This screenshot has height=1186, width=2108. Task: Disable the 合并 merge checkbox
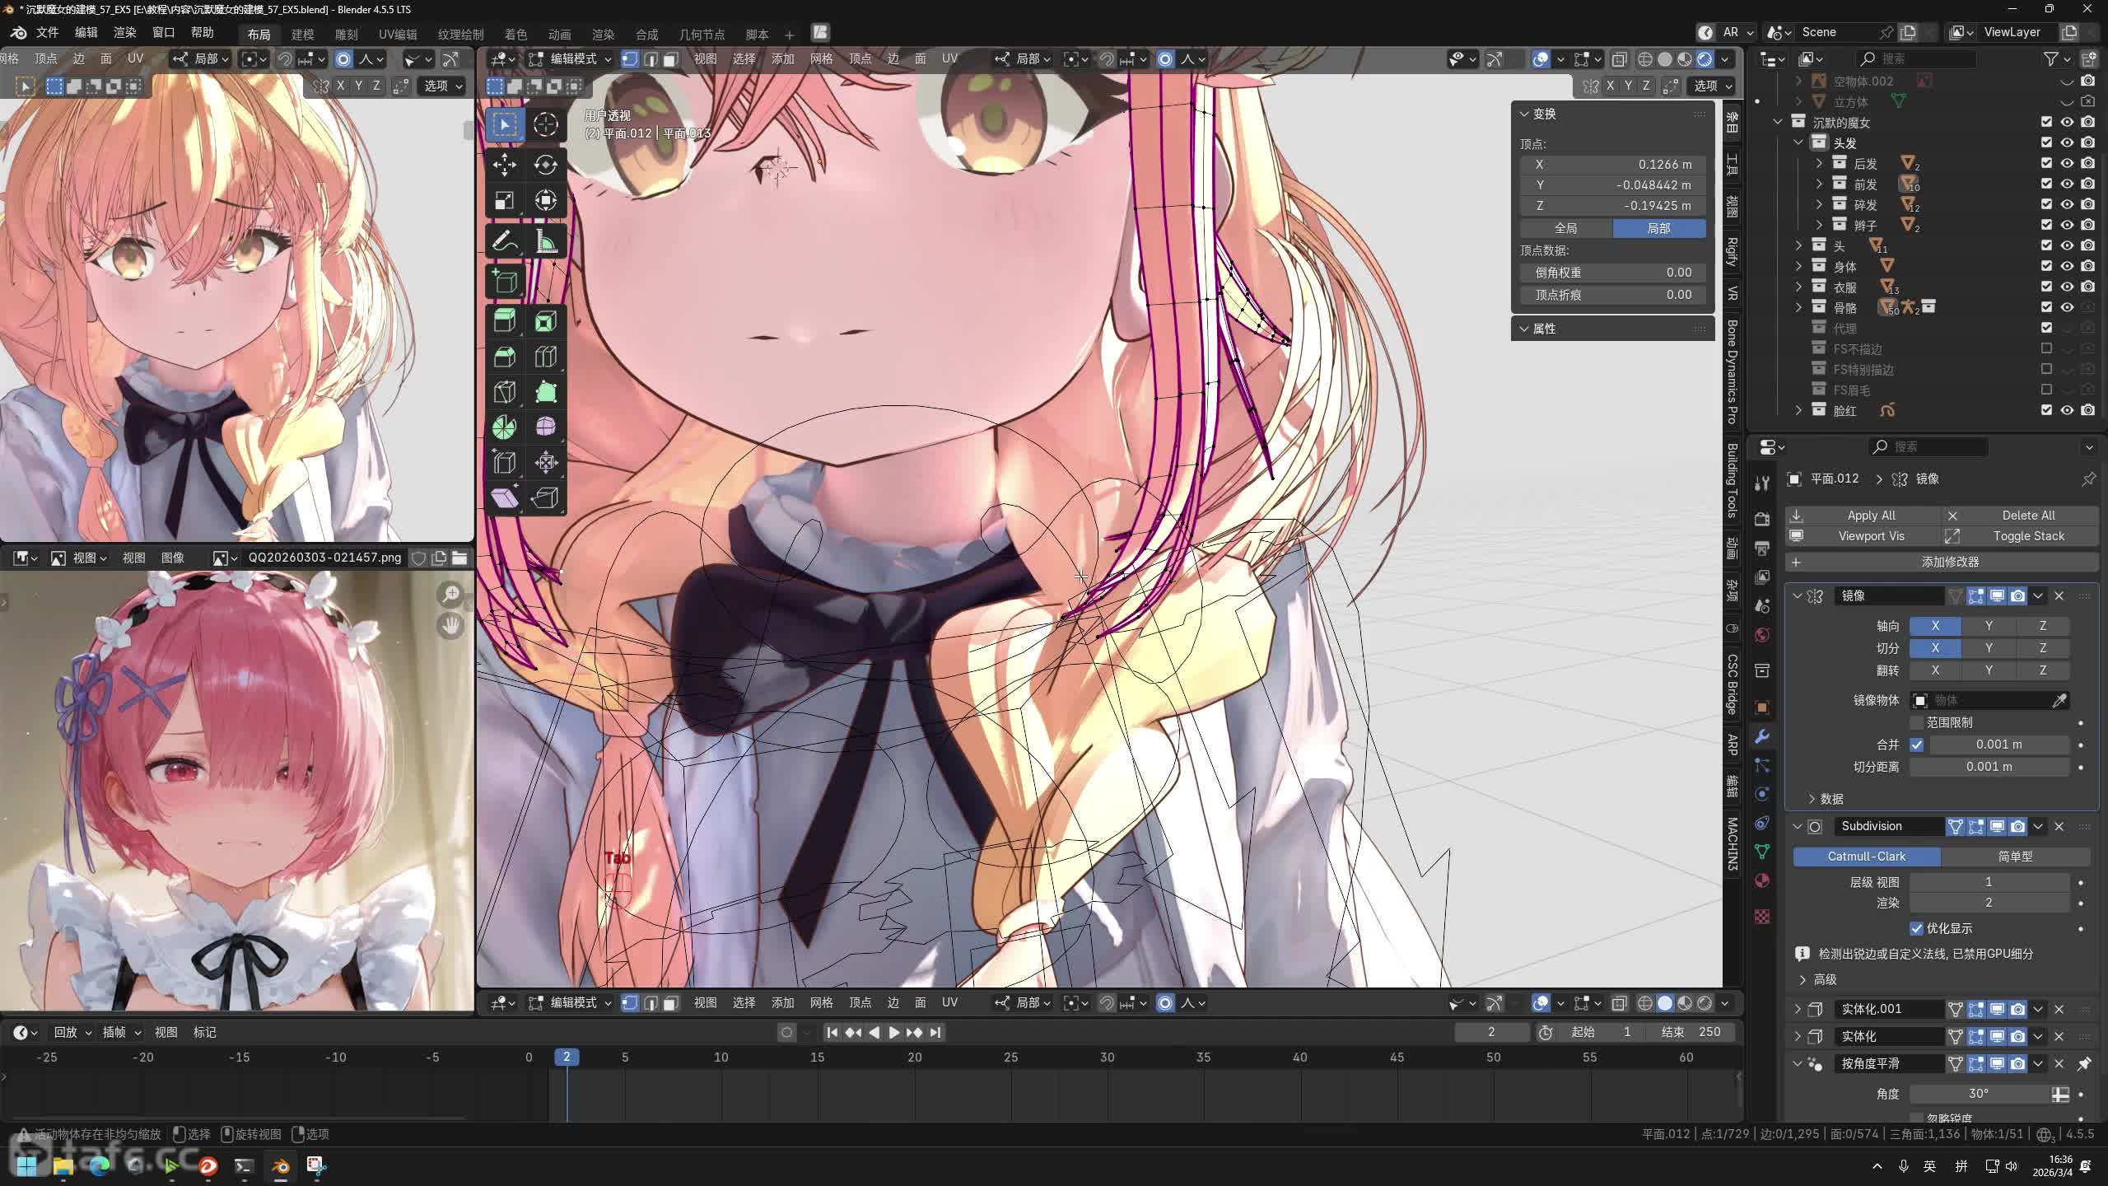click(x=1917, y=745)
